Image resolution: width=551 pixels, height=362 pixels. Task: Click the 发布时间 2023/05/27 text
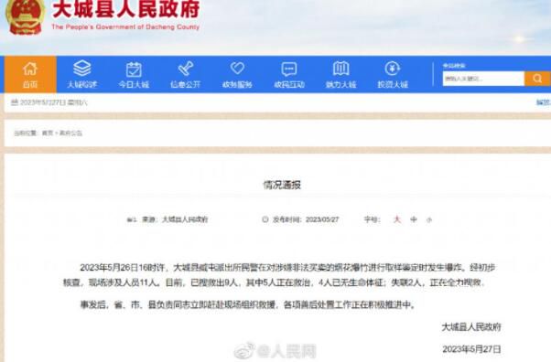[x=306, y=219]
